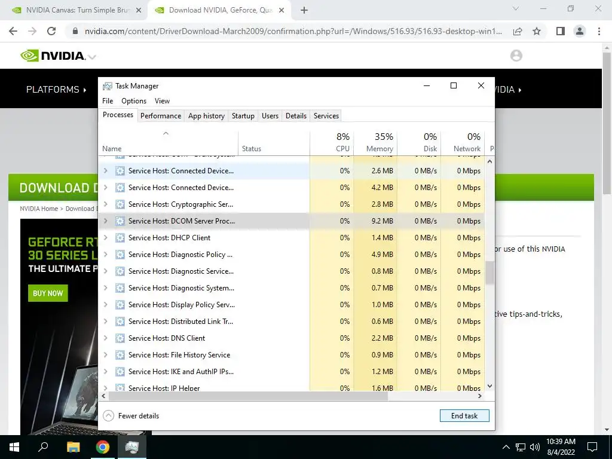Sort by Disk column header
612x459 pixels.
pos(419,143)
